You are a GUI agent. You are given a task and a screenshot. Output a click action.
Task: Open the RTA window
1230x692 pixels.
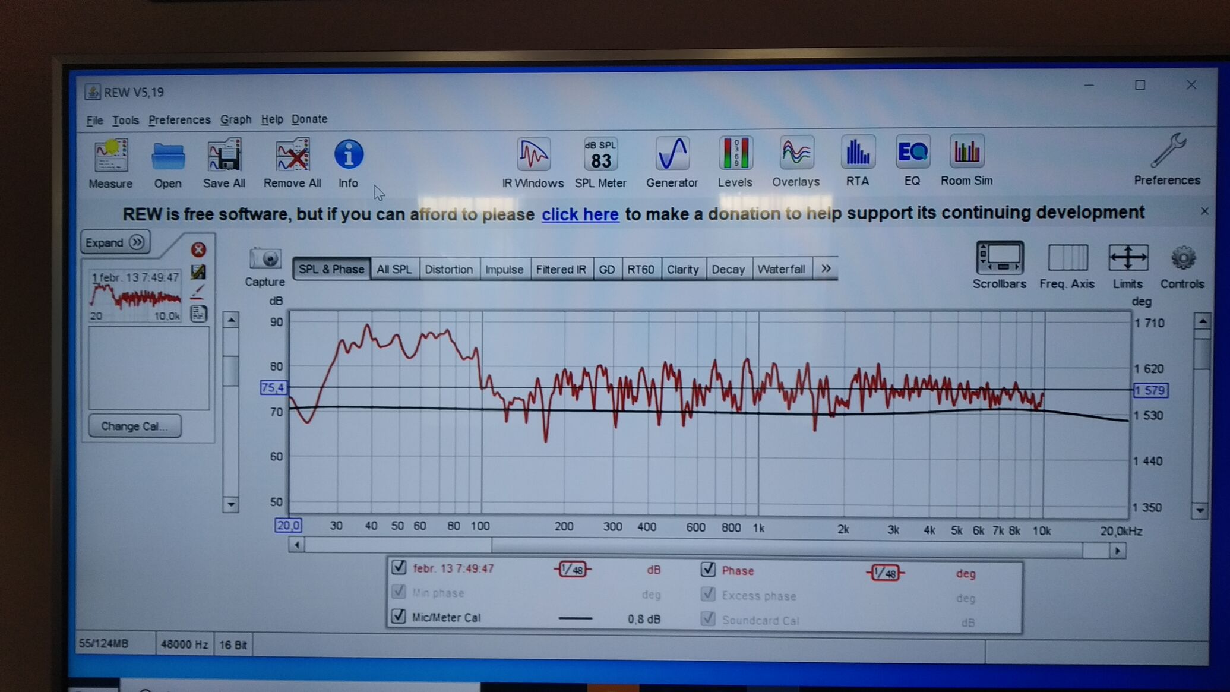(x=857, y=153)
